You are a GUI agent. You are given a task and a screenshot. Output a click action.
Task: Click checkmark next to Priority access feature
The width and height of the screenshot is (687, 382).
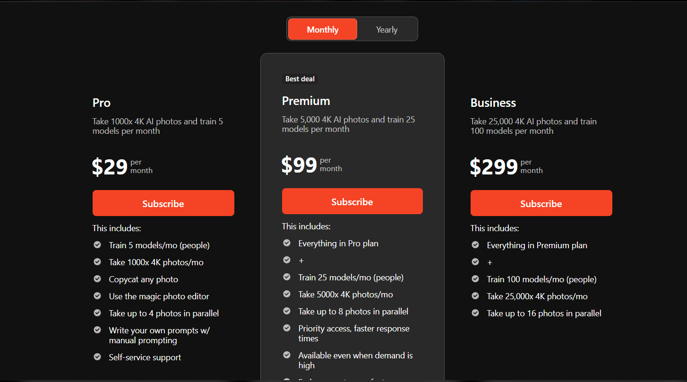[287, 328]
